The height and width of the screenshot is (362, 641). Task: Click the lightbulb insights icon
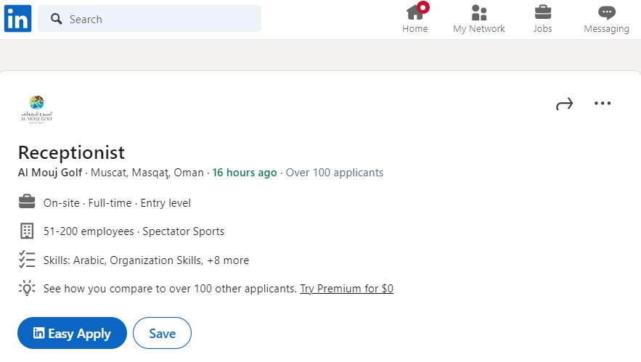27,288
